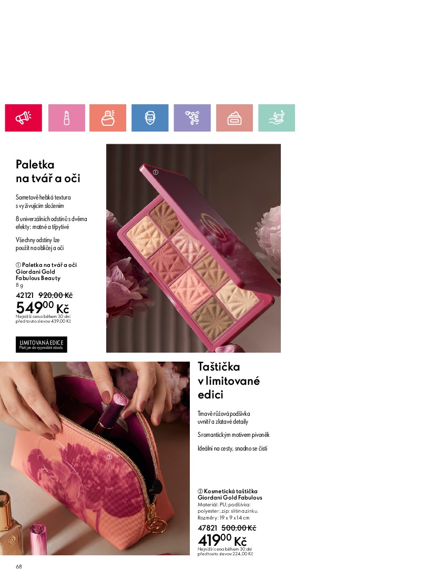The image size is (447, 579).
Task: Select the 419,00 Kč bag price
Action: 222,540
